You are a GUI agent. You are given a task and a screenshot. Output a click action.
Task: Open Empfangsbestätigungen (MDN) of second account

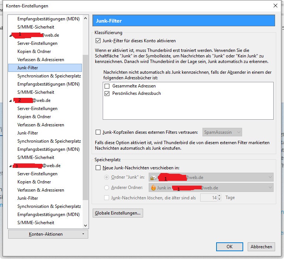[48, 149]
